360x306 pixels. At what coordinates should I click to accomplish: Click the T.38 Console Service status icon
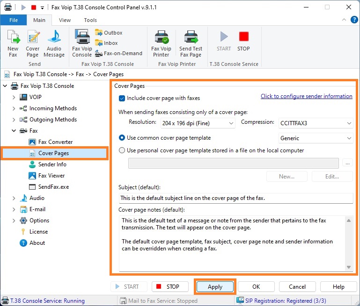pyautogui.click(x=5, y=300)
